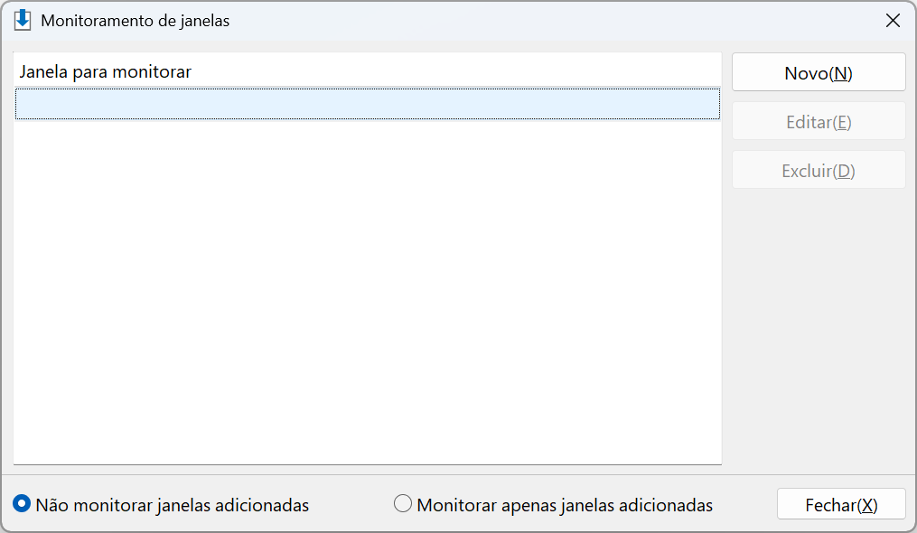Click the 'Monitorar apenas janelas adicionadas' label text

(565, 505)
